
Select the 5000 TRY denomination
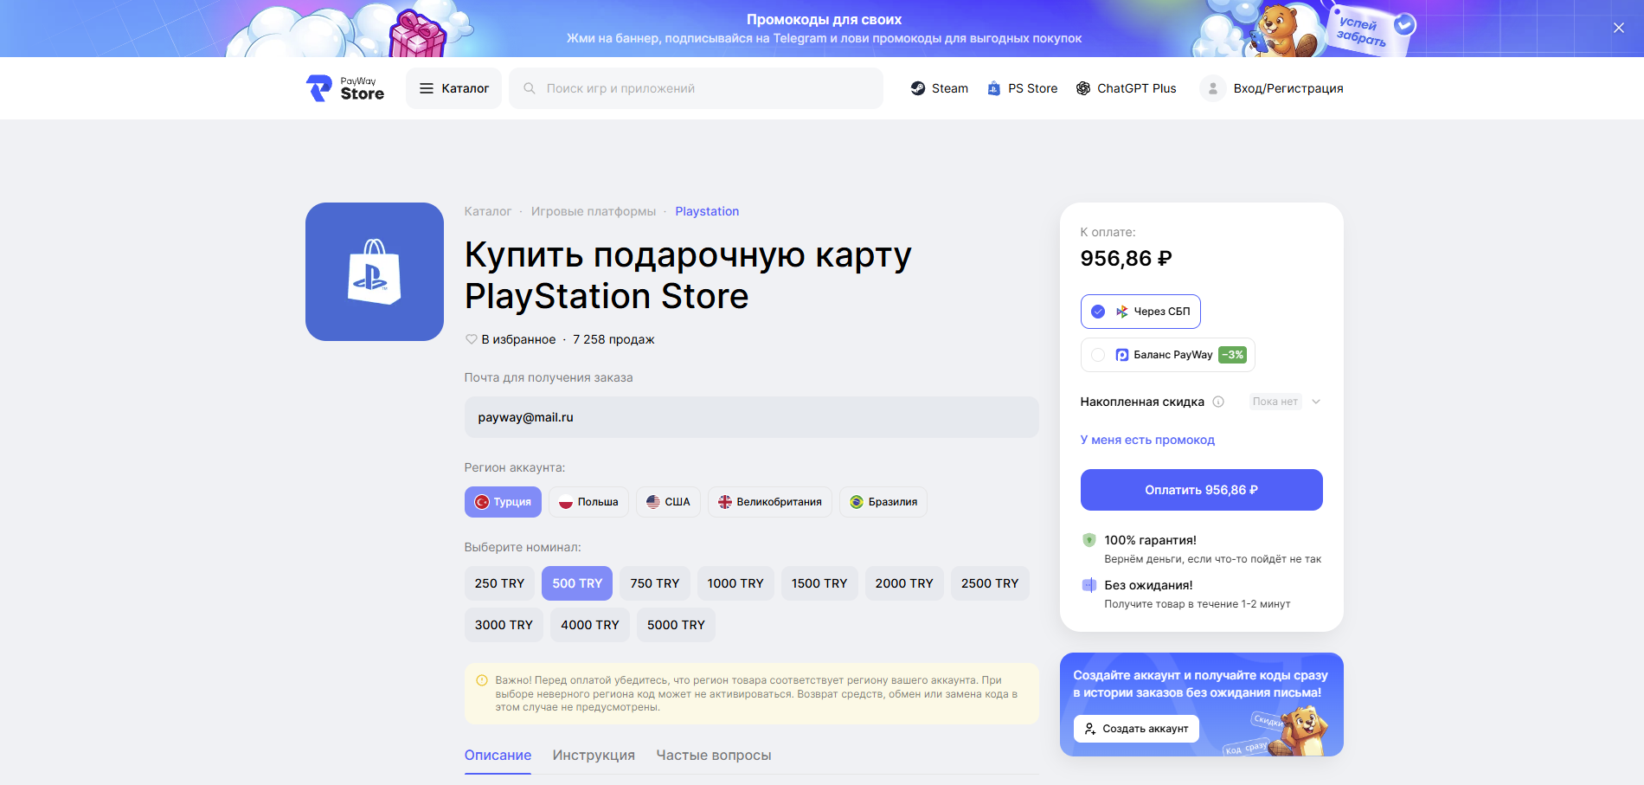tap(676, 625)
